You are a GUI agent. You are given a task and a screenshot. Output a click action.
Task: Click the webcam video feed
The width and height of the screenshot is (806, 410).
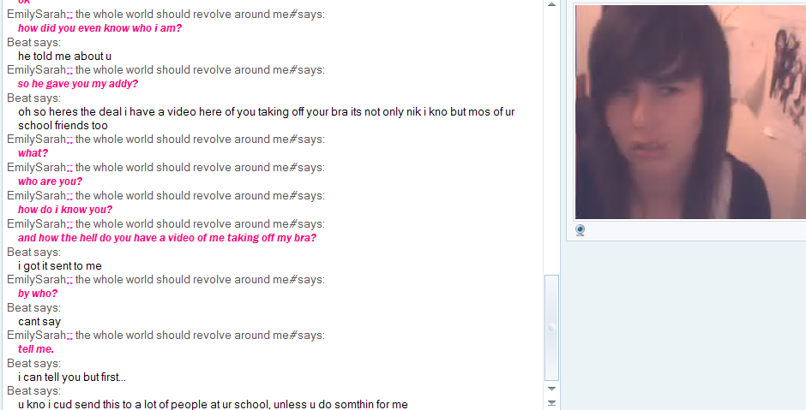pyautogui.click(x=690, y=112)
